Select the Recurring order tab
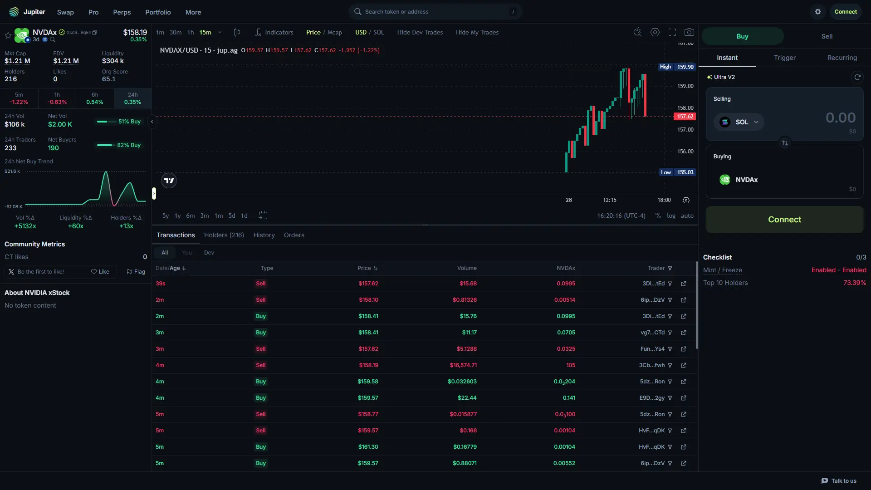The width and height of the screenshot is (871, 490). pyautogui.click(x=842, y=58)
